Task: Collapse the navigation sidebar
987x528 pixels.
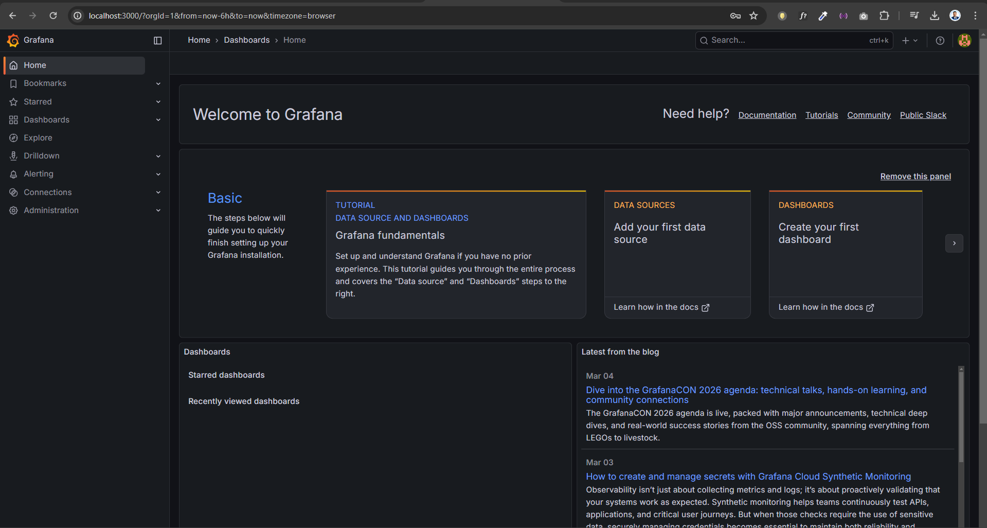Action: point(157,40)
